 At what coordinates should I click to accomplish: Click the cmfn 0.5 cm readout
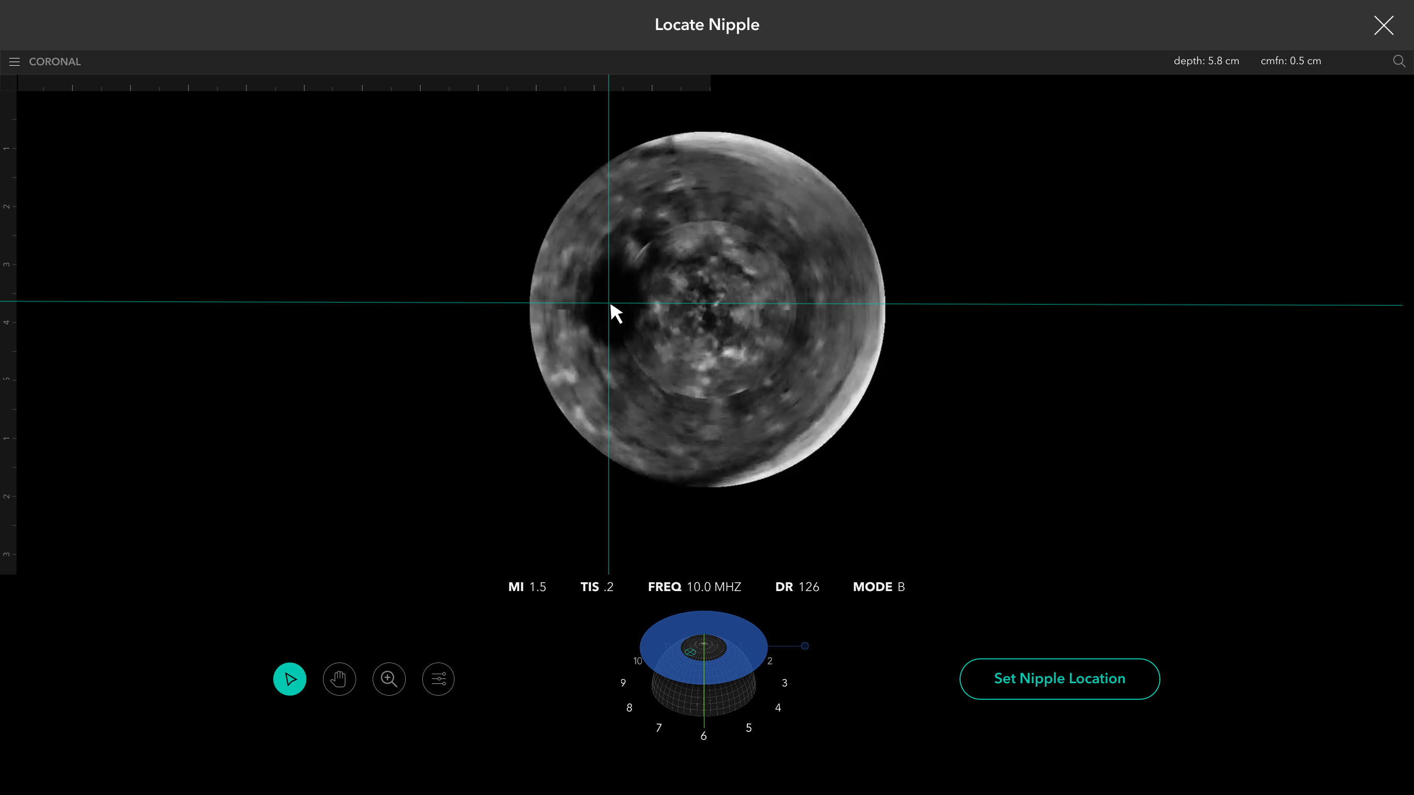pyautogui.click(x=1290, y=61)
